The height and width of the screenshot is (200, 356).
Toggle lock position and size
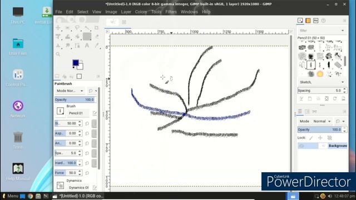(x=320, y=138)
